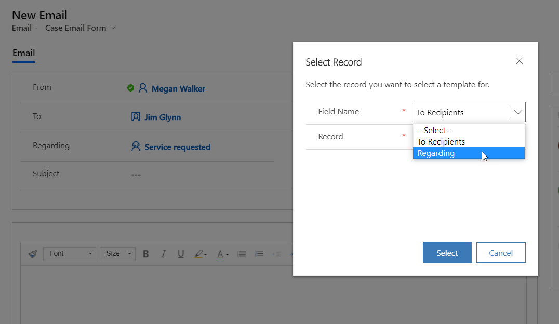This screenshot has height=324, width=559.
Task: Select the format painter brush icon
Action: 32,254
